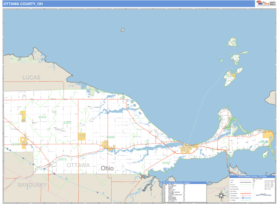Click the ZIP code label 43452

click(166, 163)
